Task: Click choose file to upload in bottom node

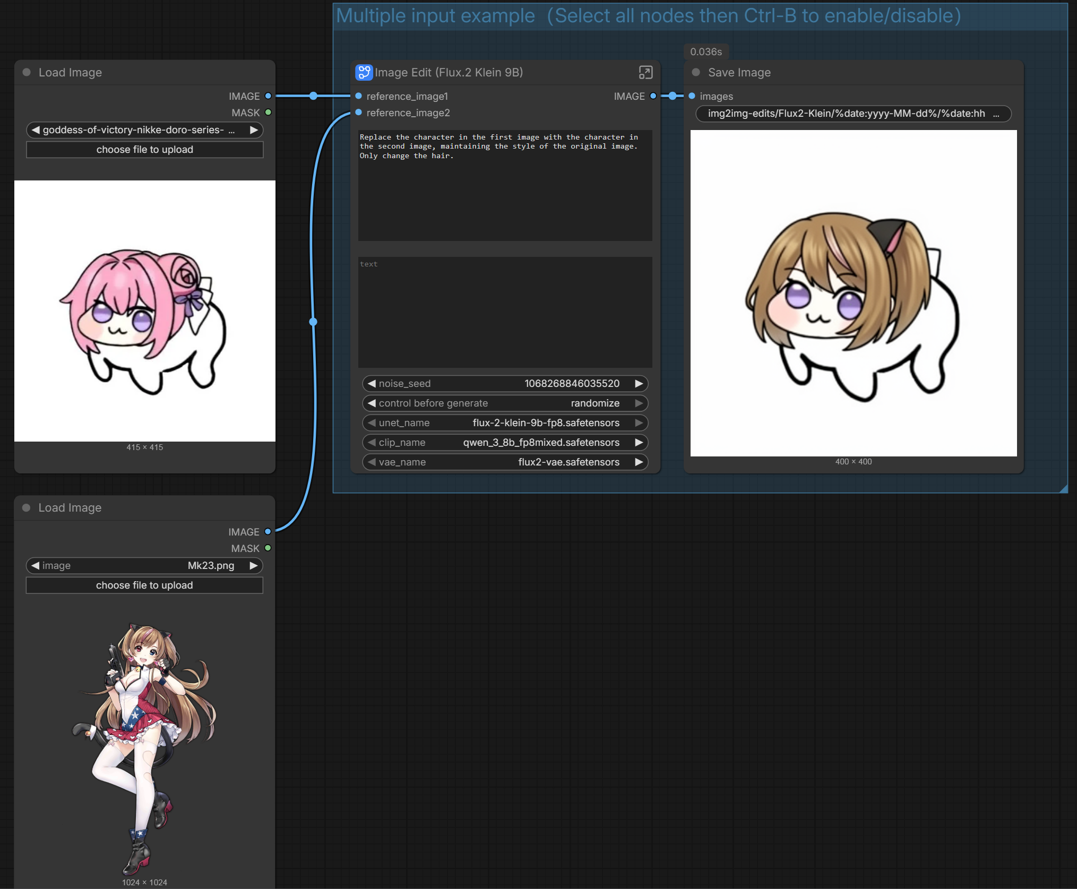Action: point(144,585)
